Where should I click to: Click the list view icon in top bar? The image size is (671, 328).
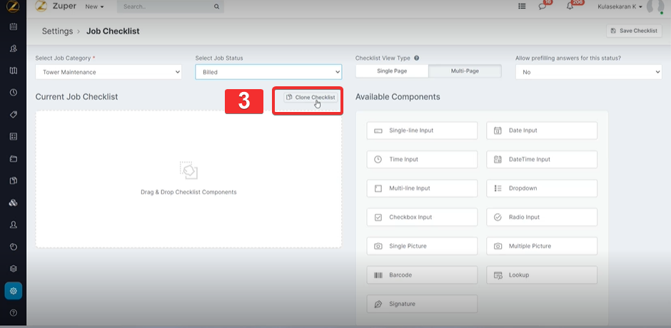pyautogui.click(x=523, y=6)
